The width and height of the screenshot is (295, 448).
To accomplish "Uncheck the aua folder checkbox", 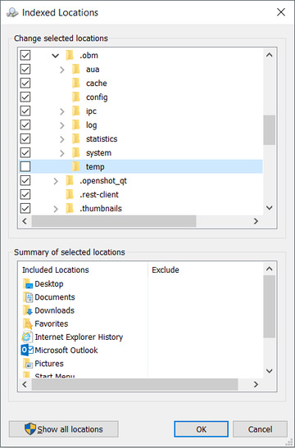I will 25,69.
